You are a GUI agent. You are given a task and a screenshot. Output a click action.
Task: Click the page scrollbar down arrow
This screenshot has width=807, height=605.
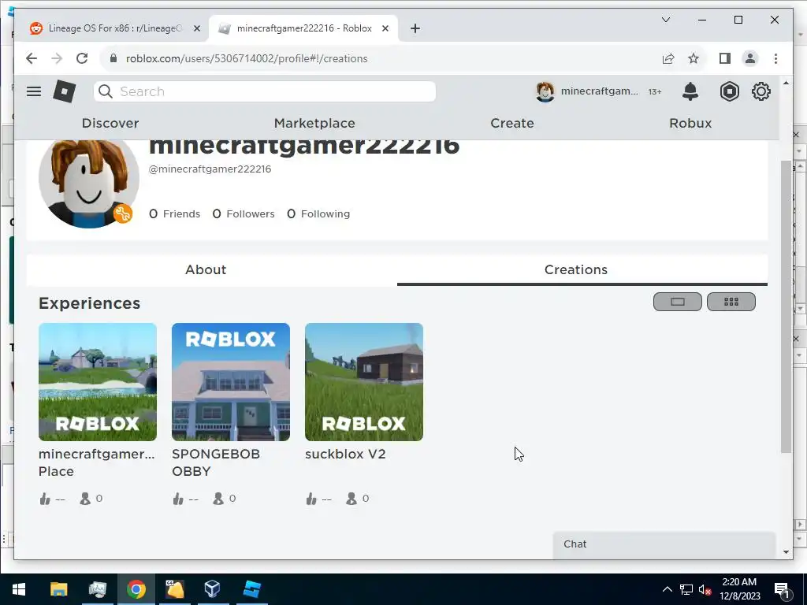[786, 552]
